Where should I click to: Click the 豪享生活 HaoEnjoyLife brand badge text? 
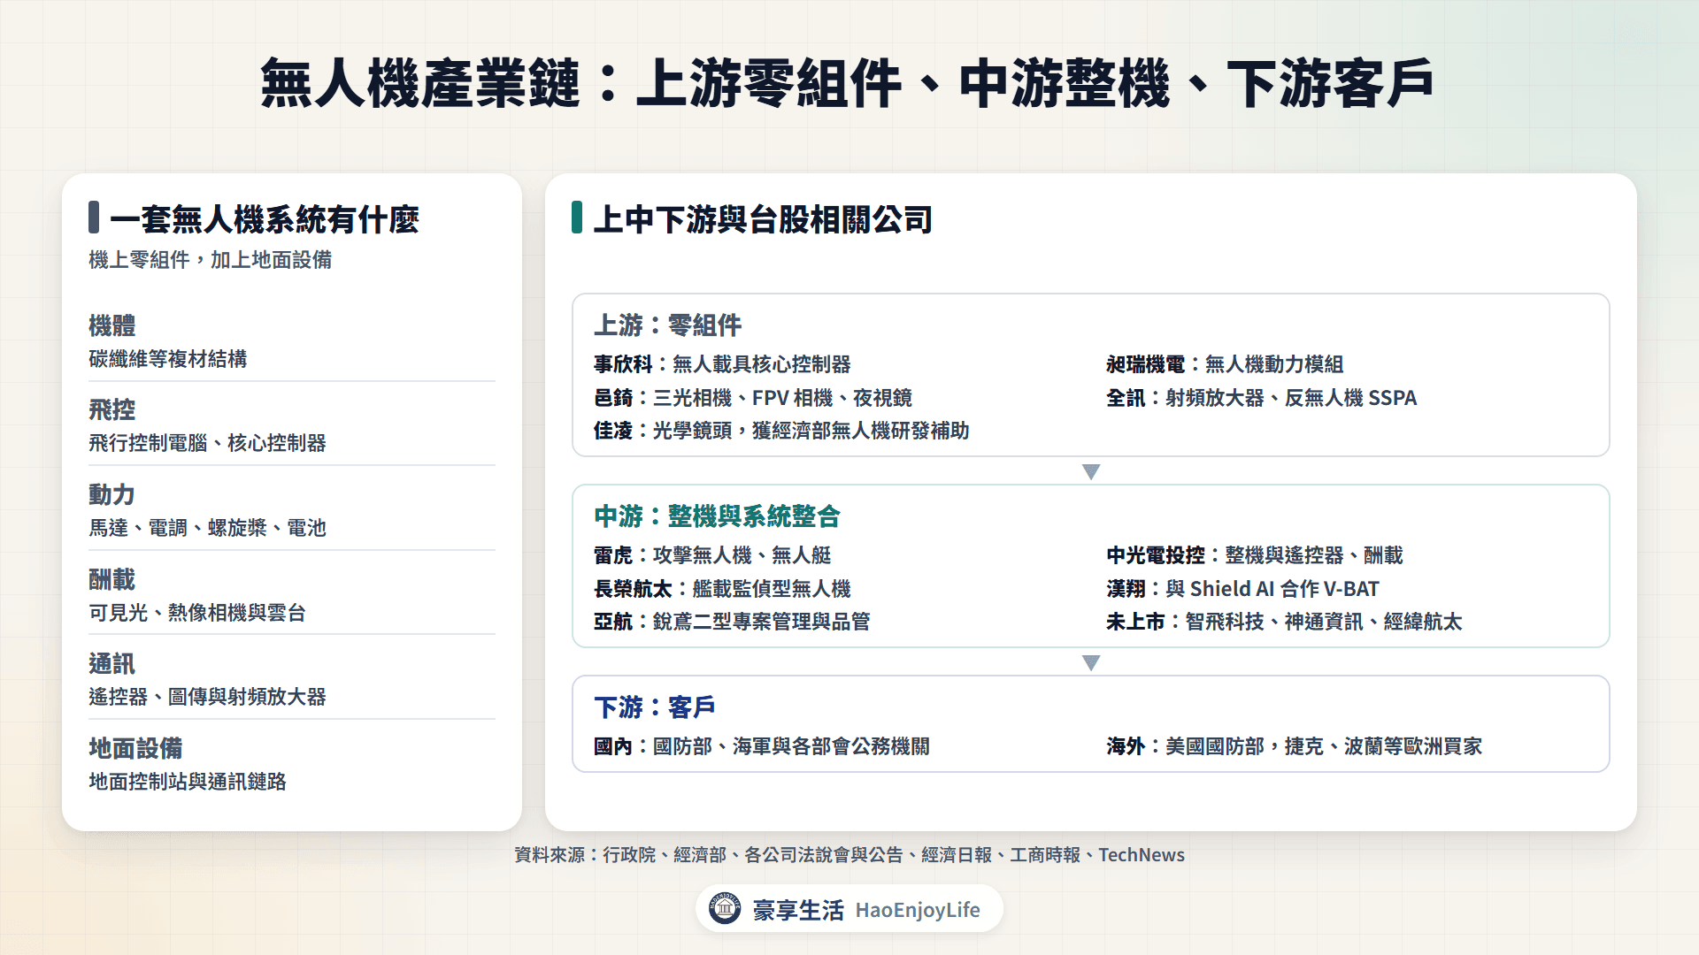(x=866, y=910)
